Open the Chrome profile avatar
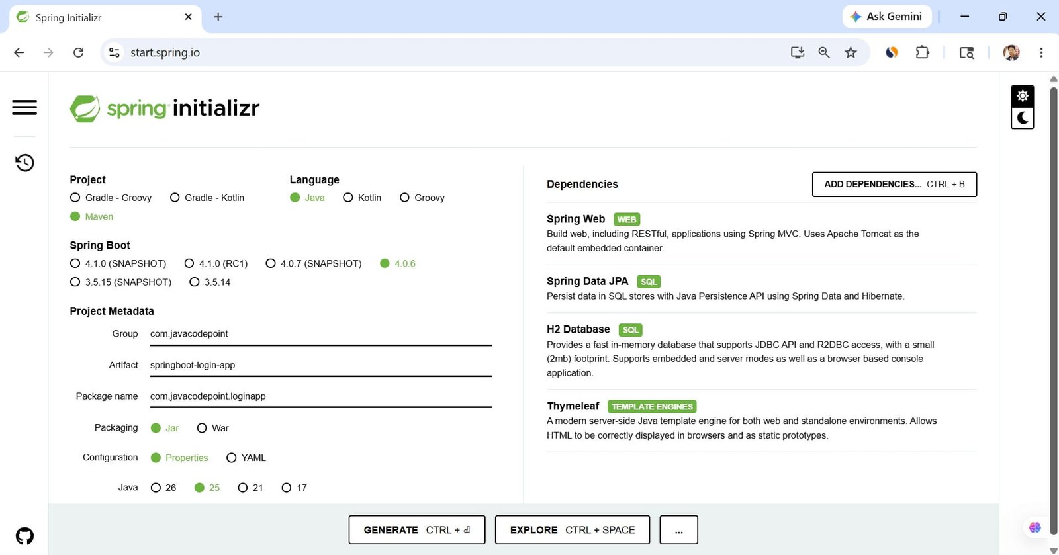 (1011, 52)
